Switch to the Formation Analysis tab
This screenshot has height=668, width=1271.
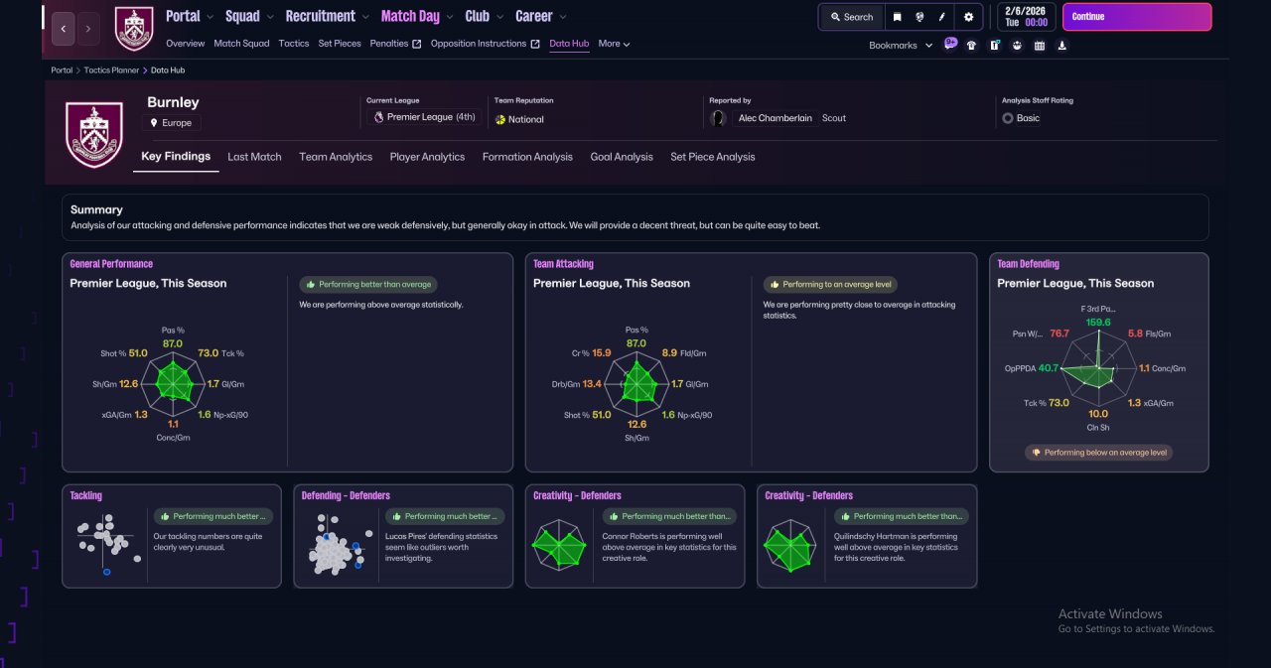coord(527,157)
